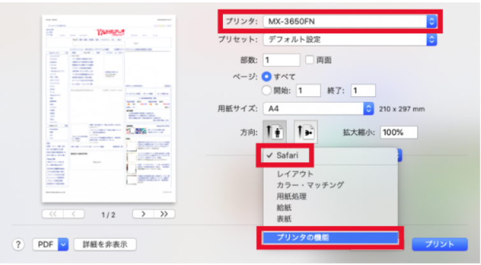
Task: Click the 拡大縮小 100% scale field
Action: tap(399, 132)
